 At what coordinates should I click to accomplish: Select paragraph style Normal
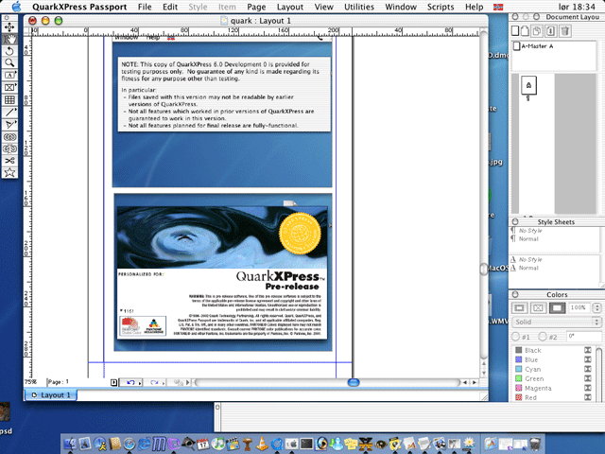coord(528,239)
